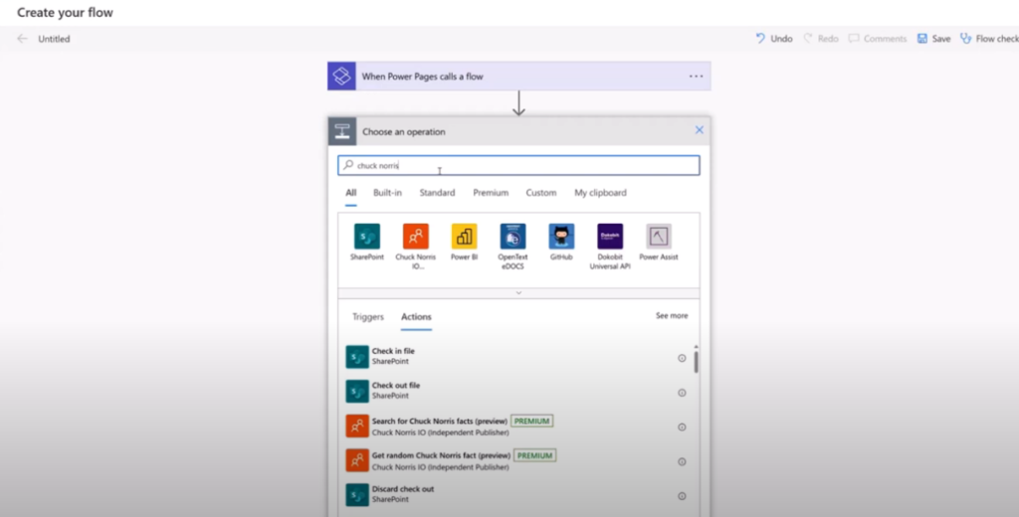Click the icon beside Search for Chuck Norris facts
This screenshot has height=517, width=1019.
point(357,427)
